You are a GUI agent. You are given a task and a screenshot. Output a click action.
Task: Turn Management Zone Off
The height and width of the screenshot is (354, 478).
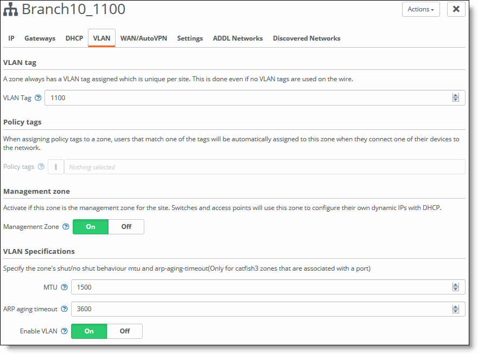point(126,227)
